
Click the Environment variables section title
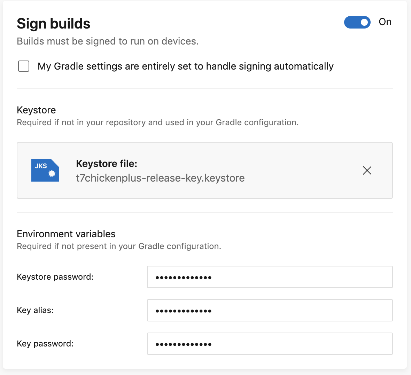pyautogui.click(x=66, y=234)
